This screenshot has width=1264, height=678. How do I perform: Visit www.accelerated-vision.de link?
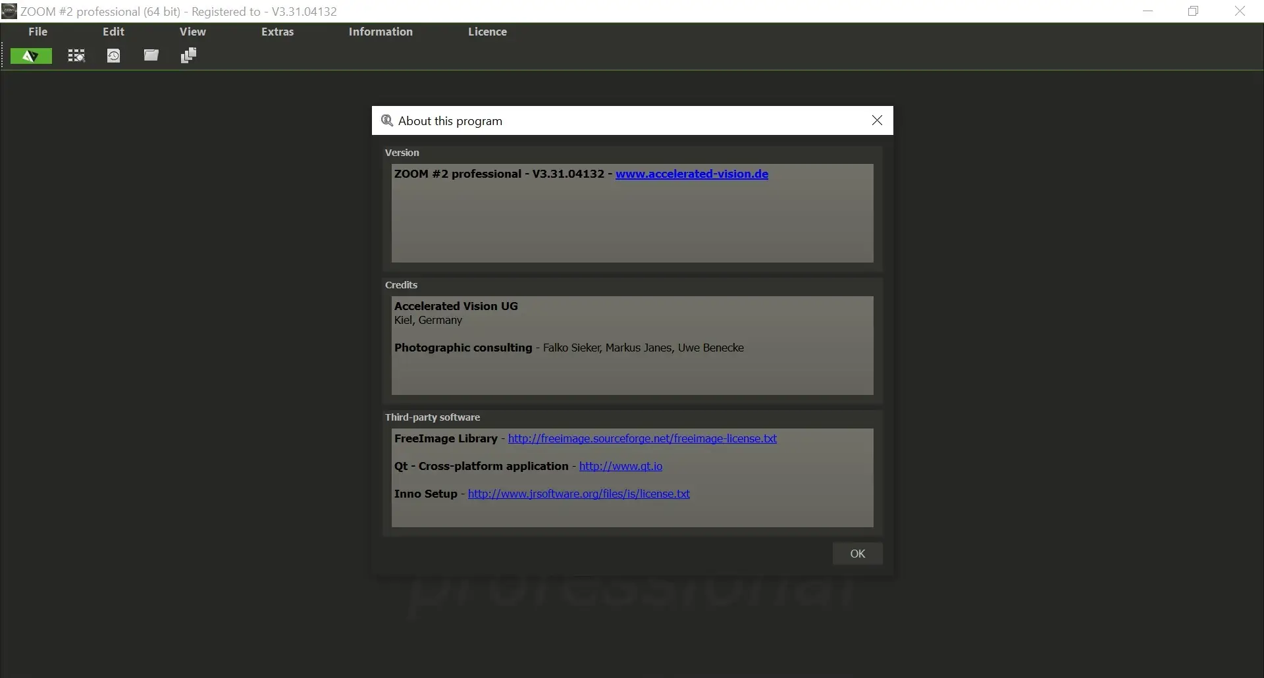pos(691,174)
